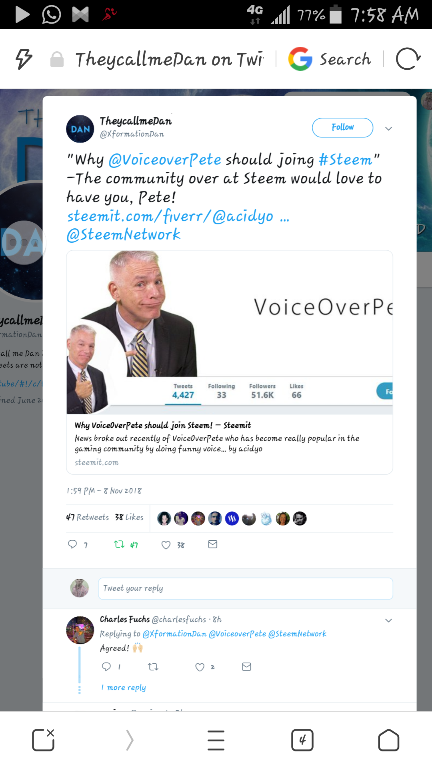Expand 1 more reply thread

click(124, 687)
